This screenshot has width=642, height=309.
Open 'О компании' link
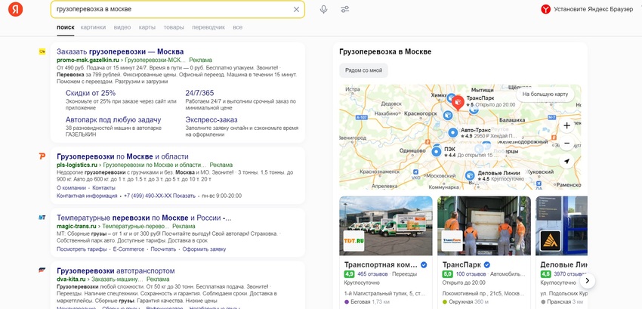(71, 187)
